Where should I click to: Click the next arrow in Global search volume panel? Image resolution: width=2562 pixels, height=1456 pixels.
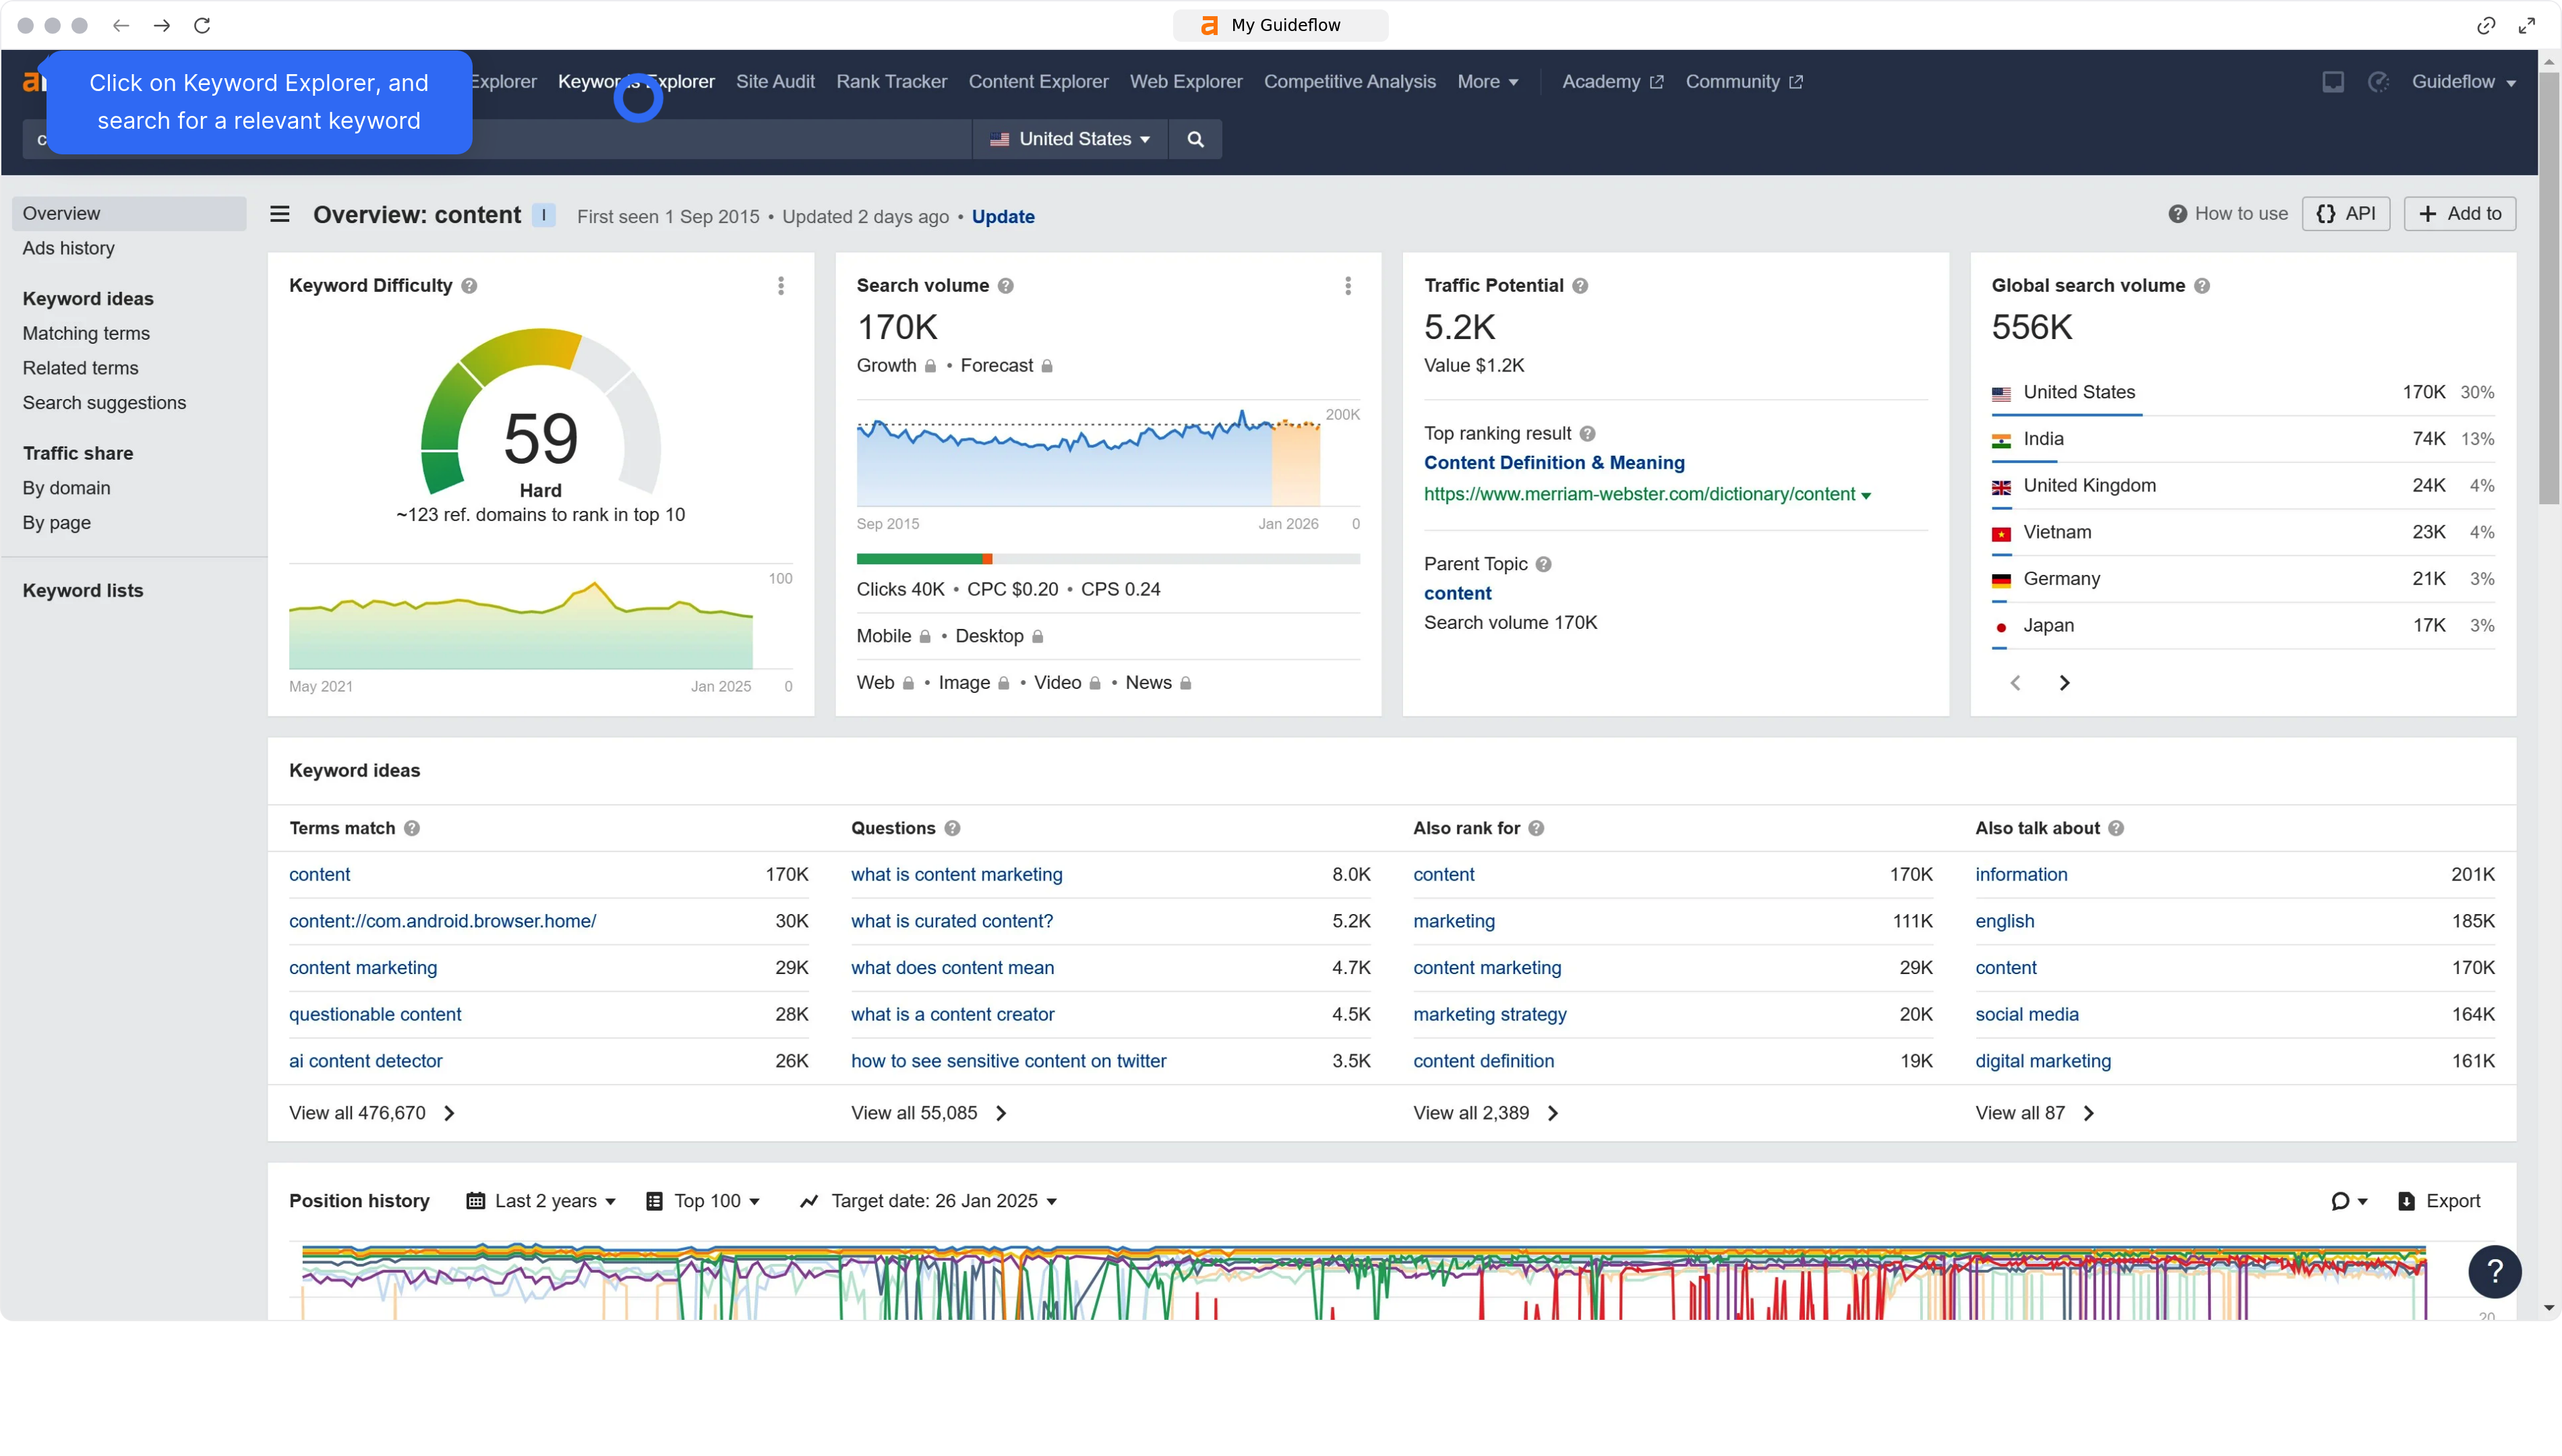coord(2065,682)
